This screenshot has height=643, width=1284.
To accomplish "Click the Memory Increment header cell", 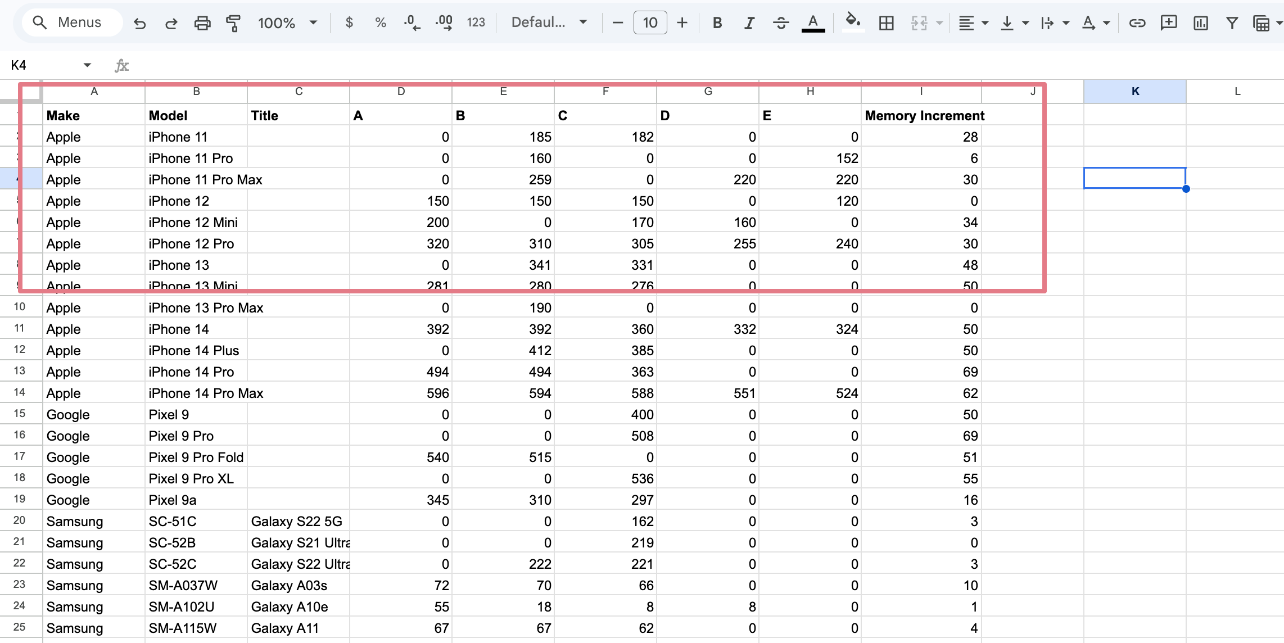I will tap(921, 115).
